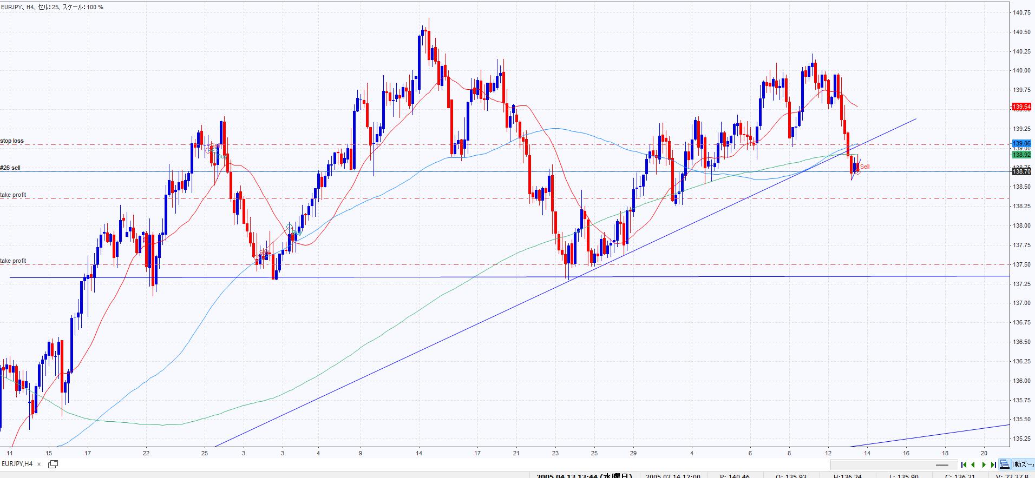Viewport: 1035px width, 478px height.
Task: Click the upper take profit label
Action: [13, 195]
